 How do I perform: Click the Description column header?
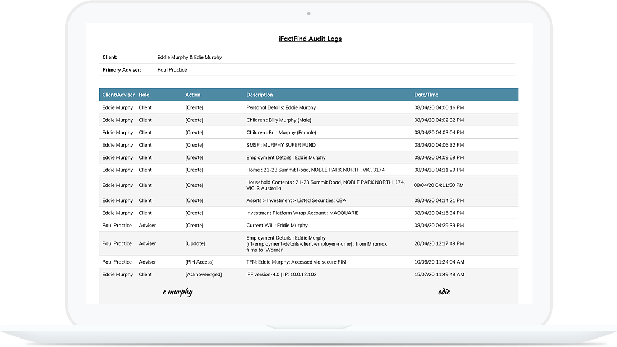pos(259,95)
